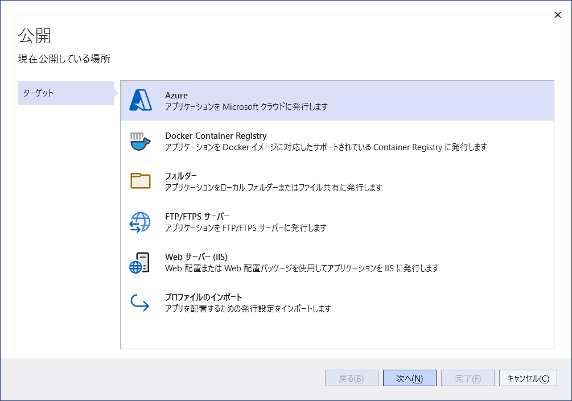Click the Azure logo icon
This screenshot has width=572, height=401.
[140, 101]
